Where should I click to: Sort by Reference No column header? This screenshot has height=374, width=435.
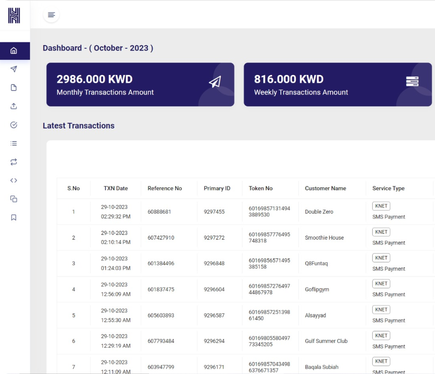click(165, 188)
